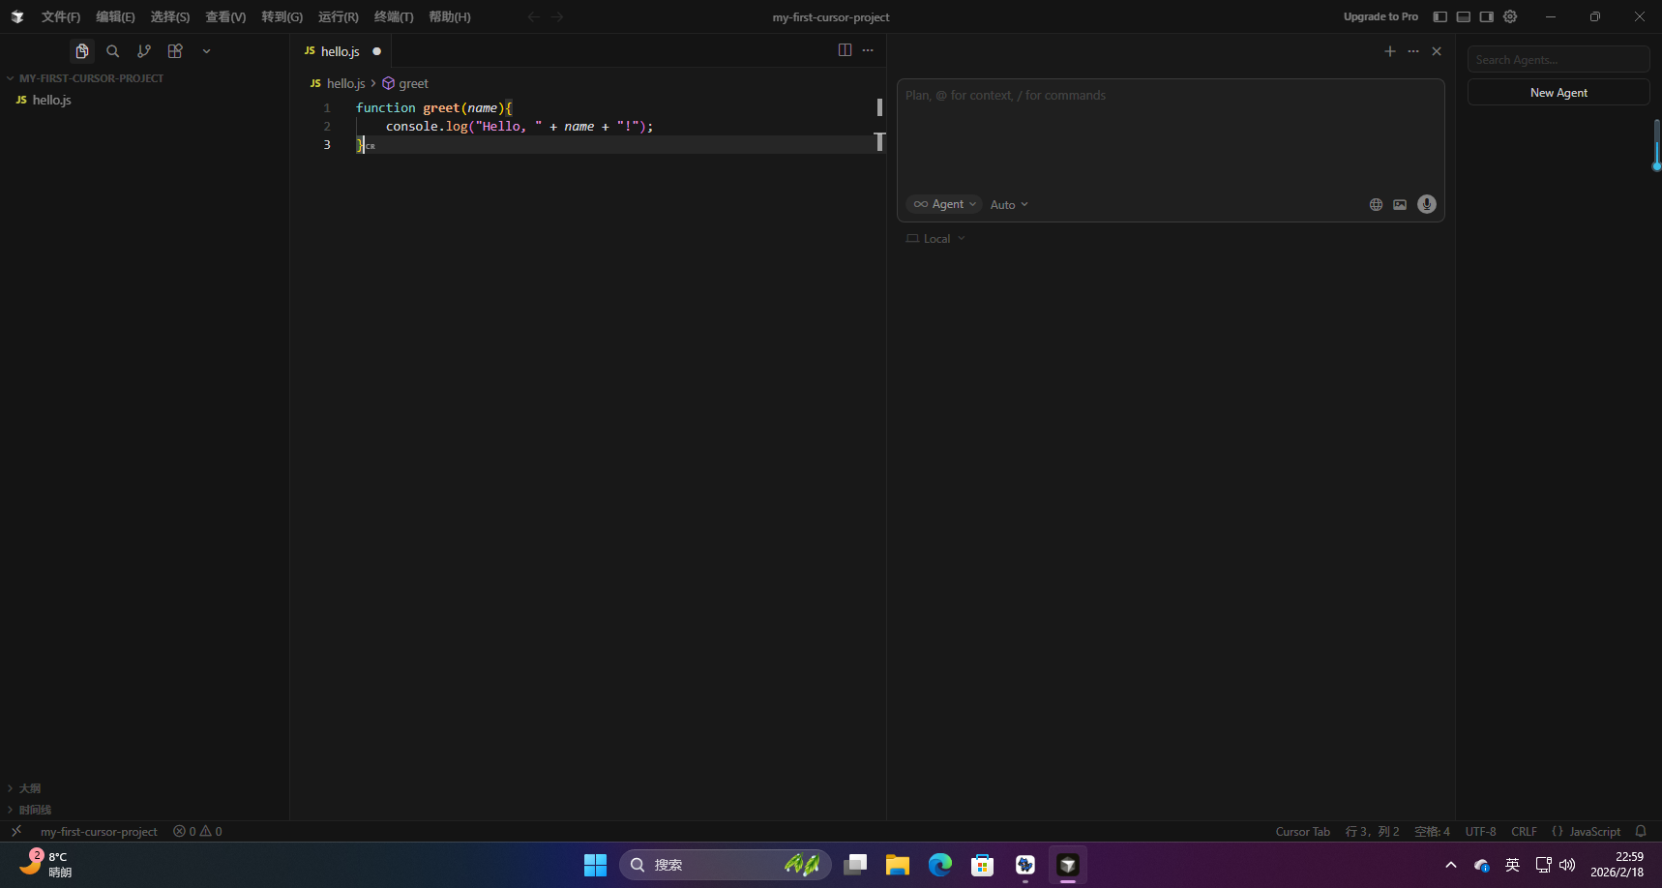
Task: Click Upgrade to Pro link
Action: [1380, 16]
